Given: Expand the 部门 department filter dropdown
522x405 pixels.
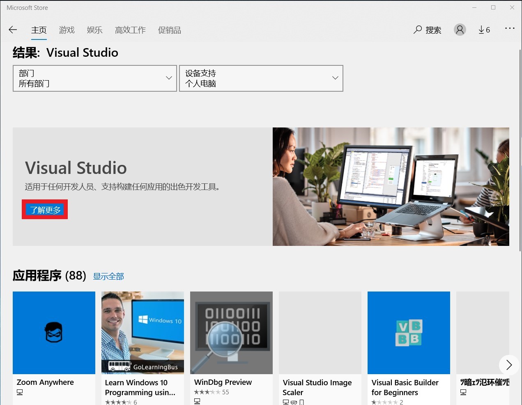Looking at the screenshot, I should point(94,78).
